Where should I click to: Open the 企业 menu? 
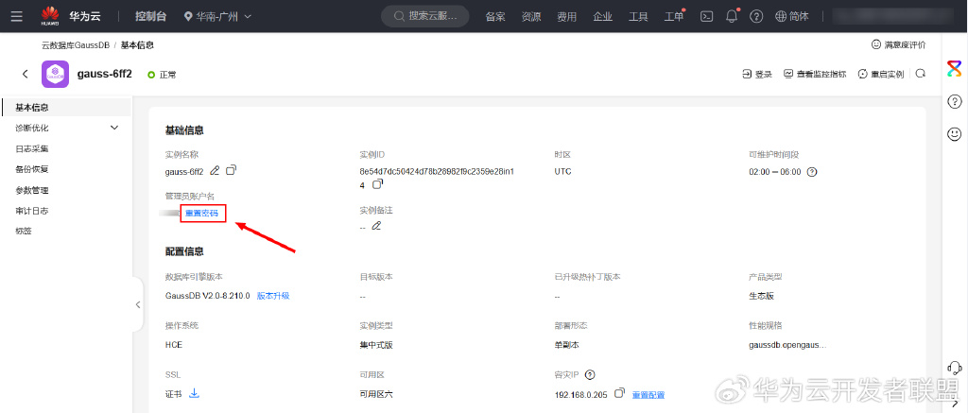602,17
